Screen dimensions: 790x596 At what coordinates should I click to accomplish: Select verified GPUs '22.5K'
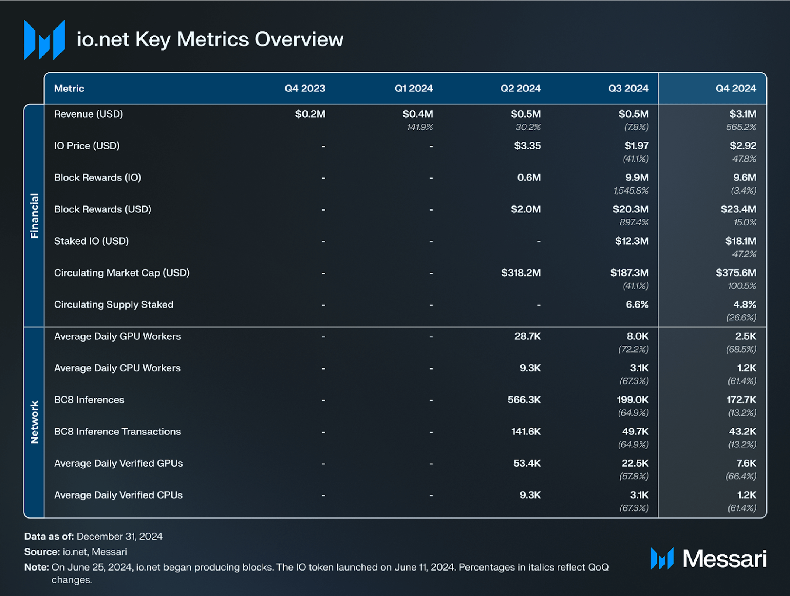point(635,463)
